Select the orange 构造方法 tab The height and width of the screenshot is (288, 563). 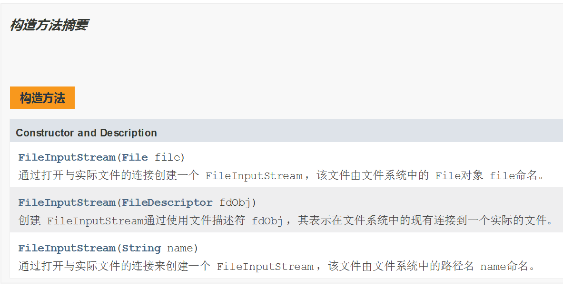42,97
